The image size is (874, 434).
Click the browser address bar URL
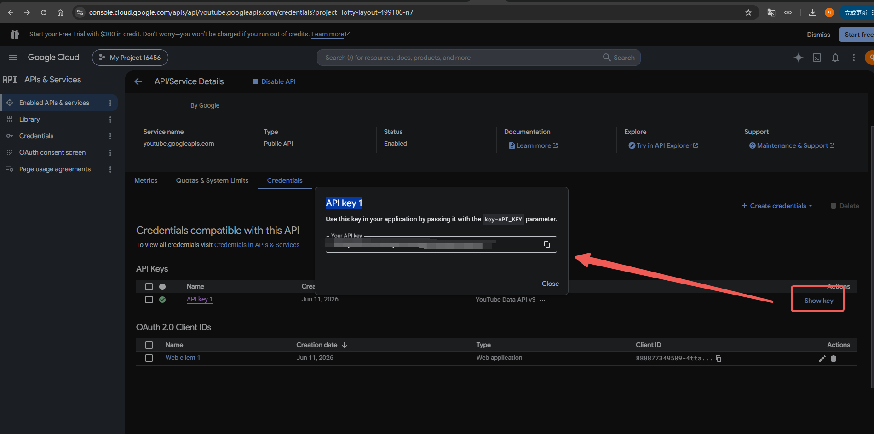pos(251,12)
